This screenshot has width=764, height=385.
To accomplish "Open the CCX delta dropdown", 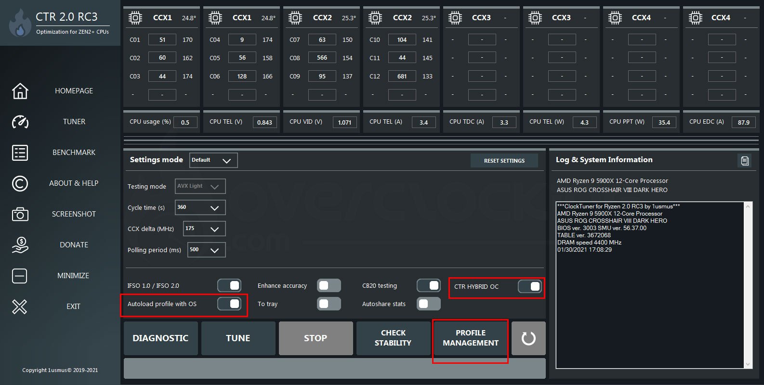I will [x=204, y=229].
